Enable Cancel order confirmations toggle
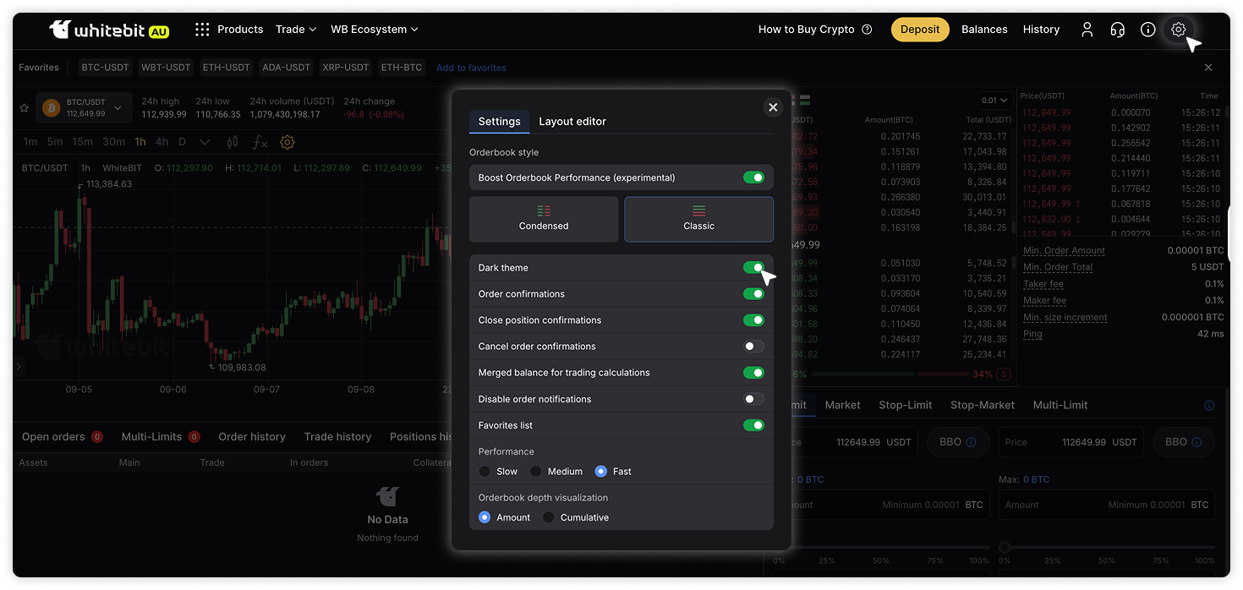Viewport: 1243px width, 590px height. [753, 347]
